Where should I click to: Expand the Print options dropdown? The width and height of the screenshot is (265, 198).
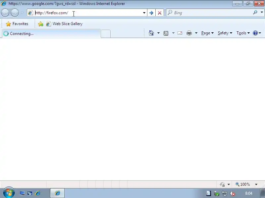coord(196,33)
